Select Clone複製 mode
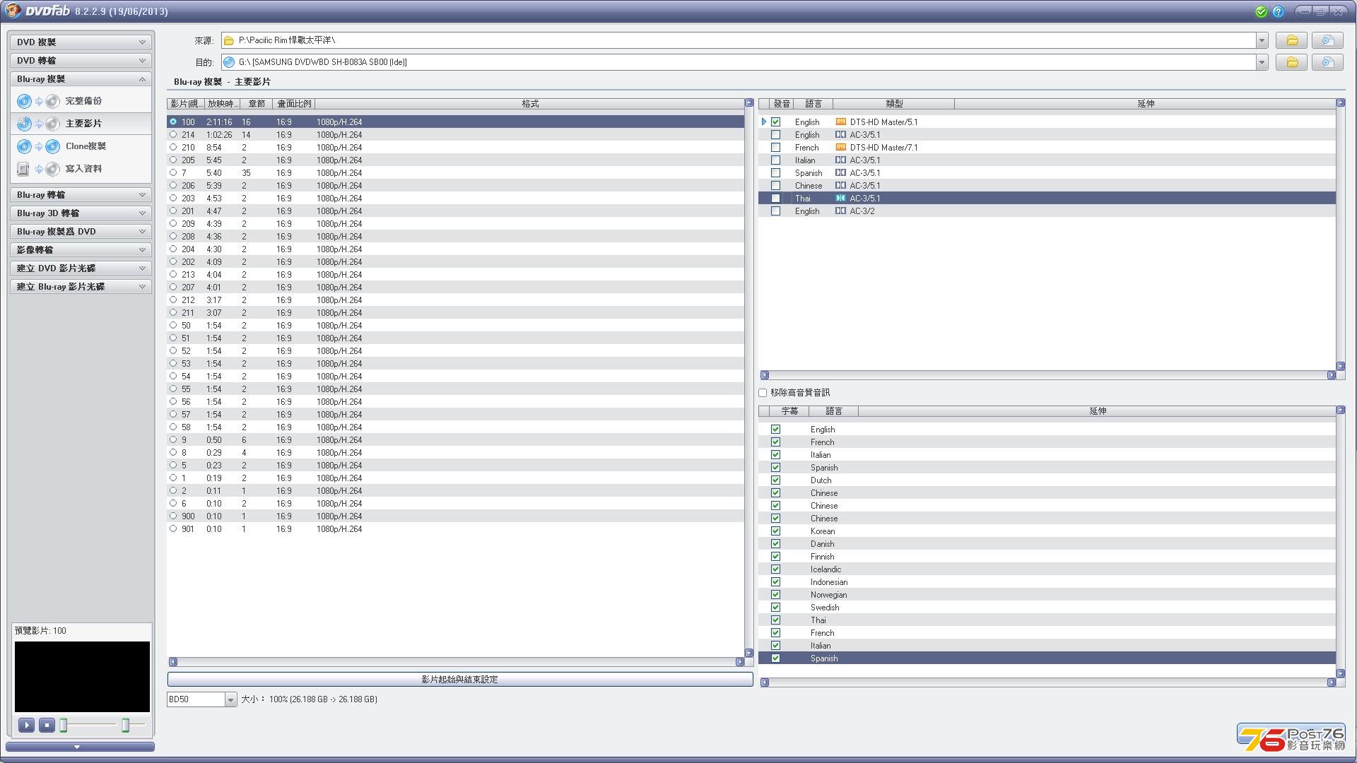This screenshot has height=763, width=1357. pos(81,146)
